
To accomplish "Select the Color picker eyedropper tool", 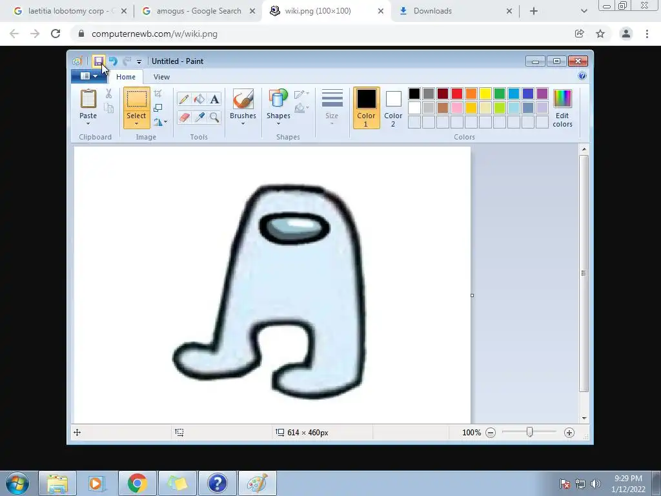I will [199, 117].
